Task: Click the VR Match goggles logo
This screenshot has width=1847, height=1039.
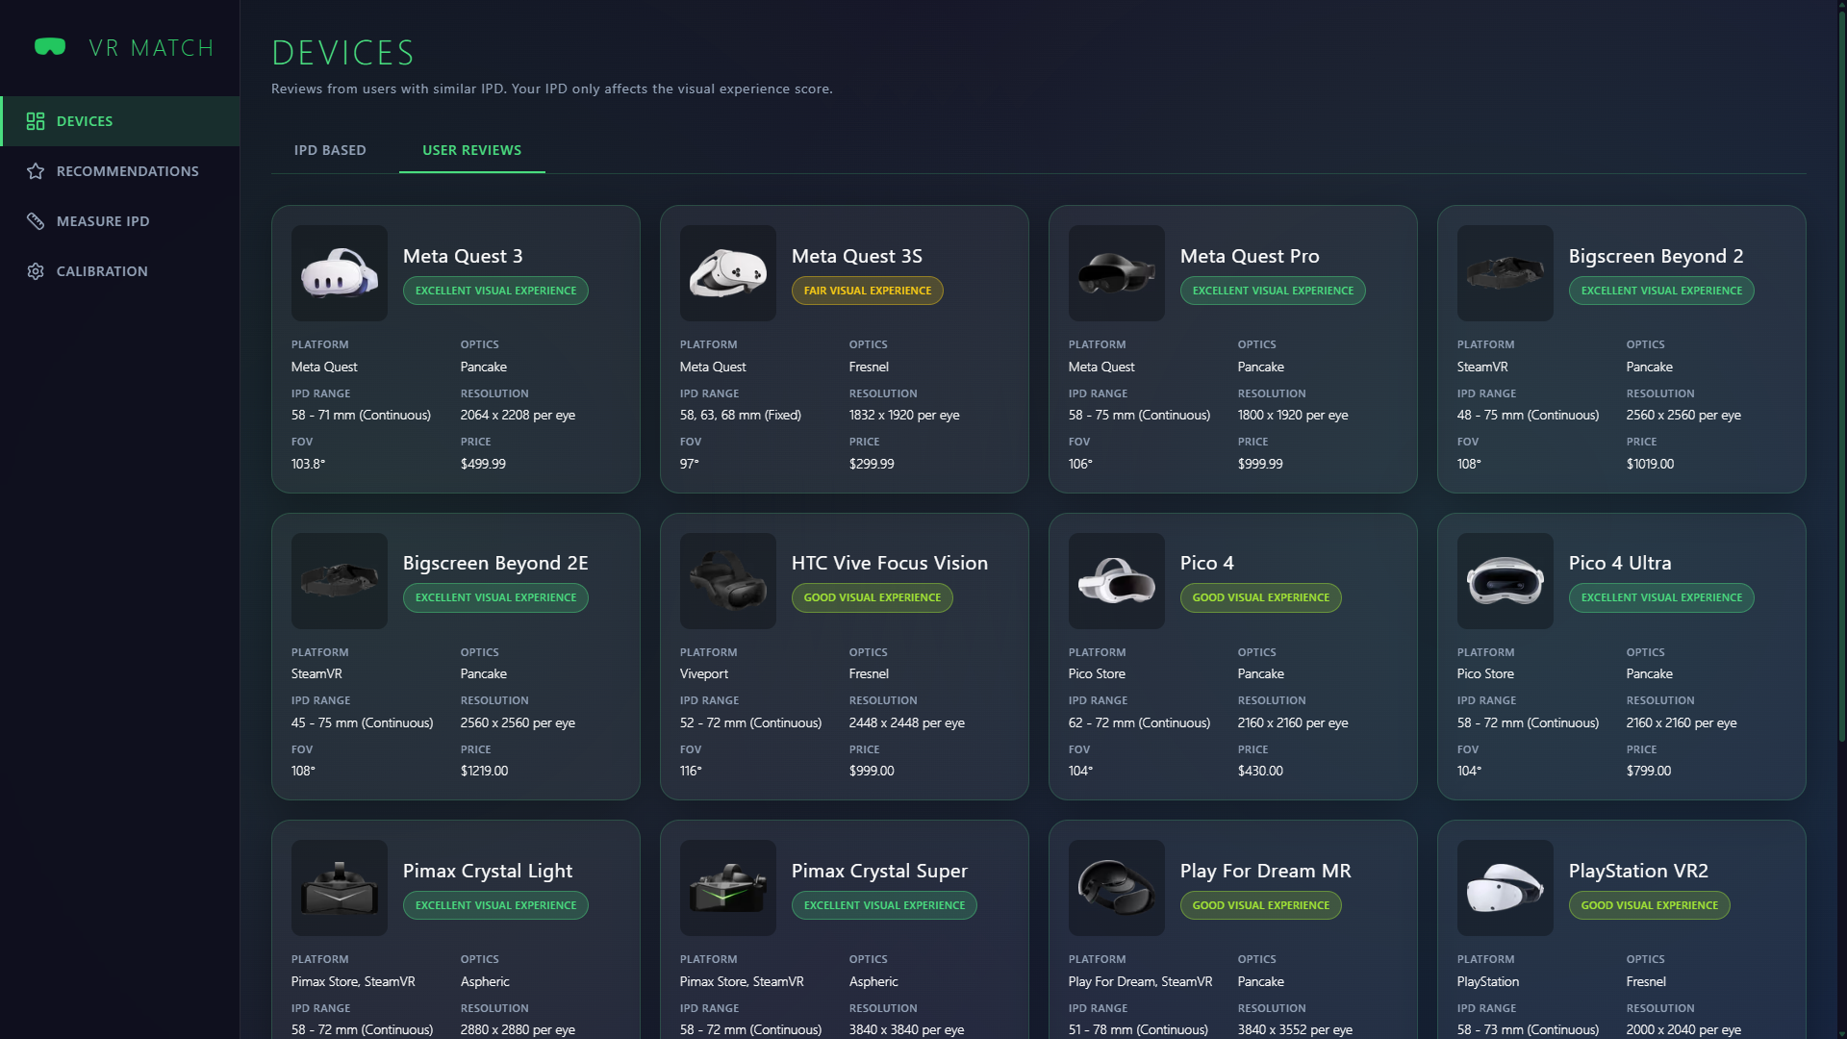Action: pos(50,46)
